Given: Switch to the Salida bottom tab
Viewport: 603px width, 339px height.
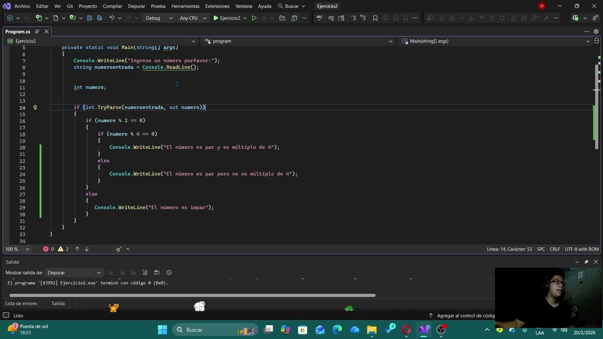Looking at the screenshot, I should [x=58, y=304].
